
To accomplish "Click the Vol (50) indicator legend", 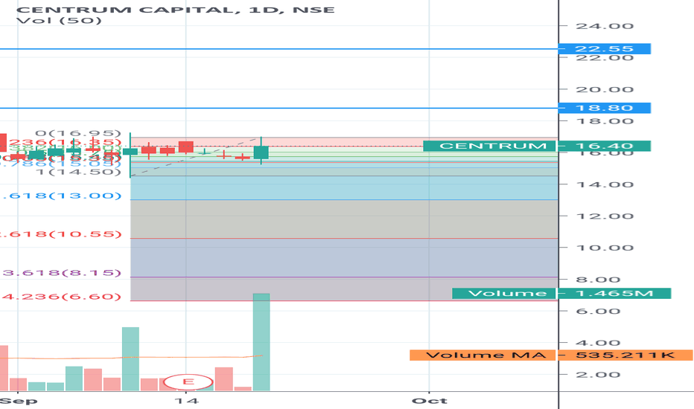I will click(59, 20).
